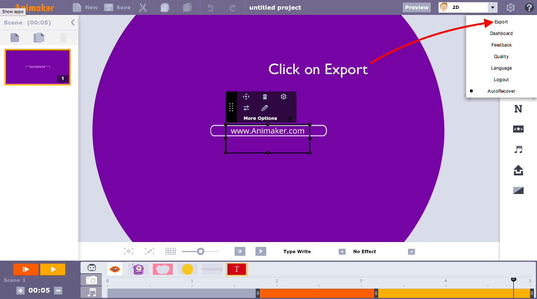This screenshot has width=537, height=299.
Task: Select scene 1 thumbnail
Action: point(38,67)
